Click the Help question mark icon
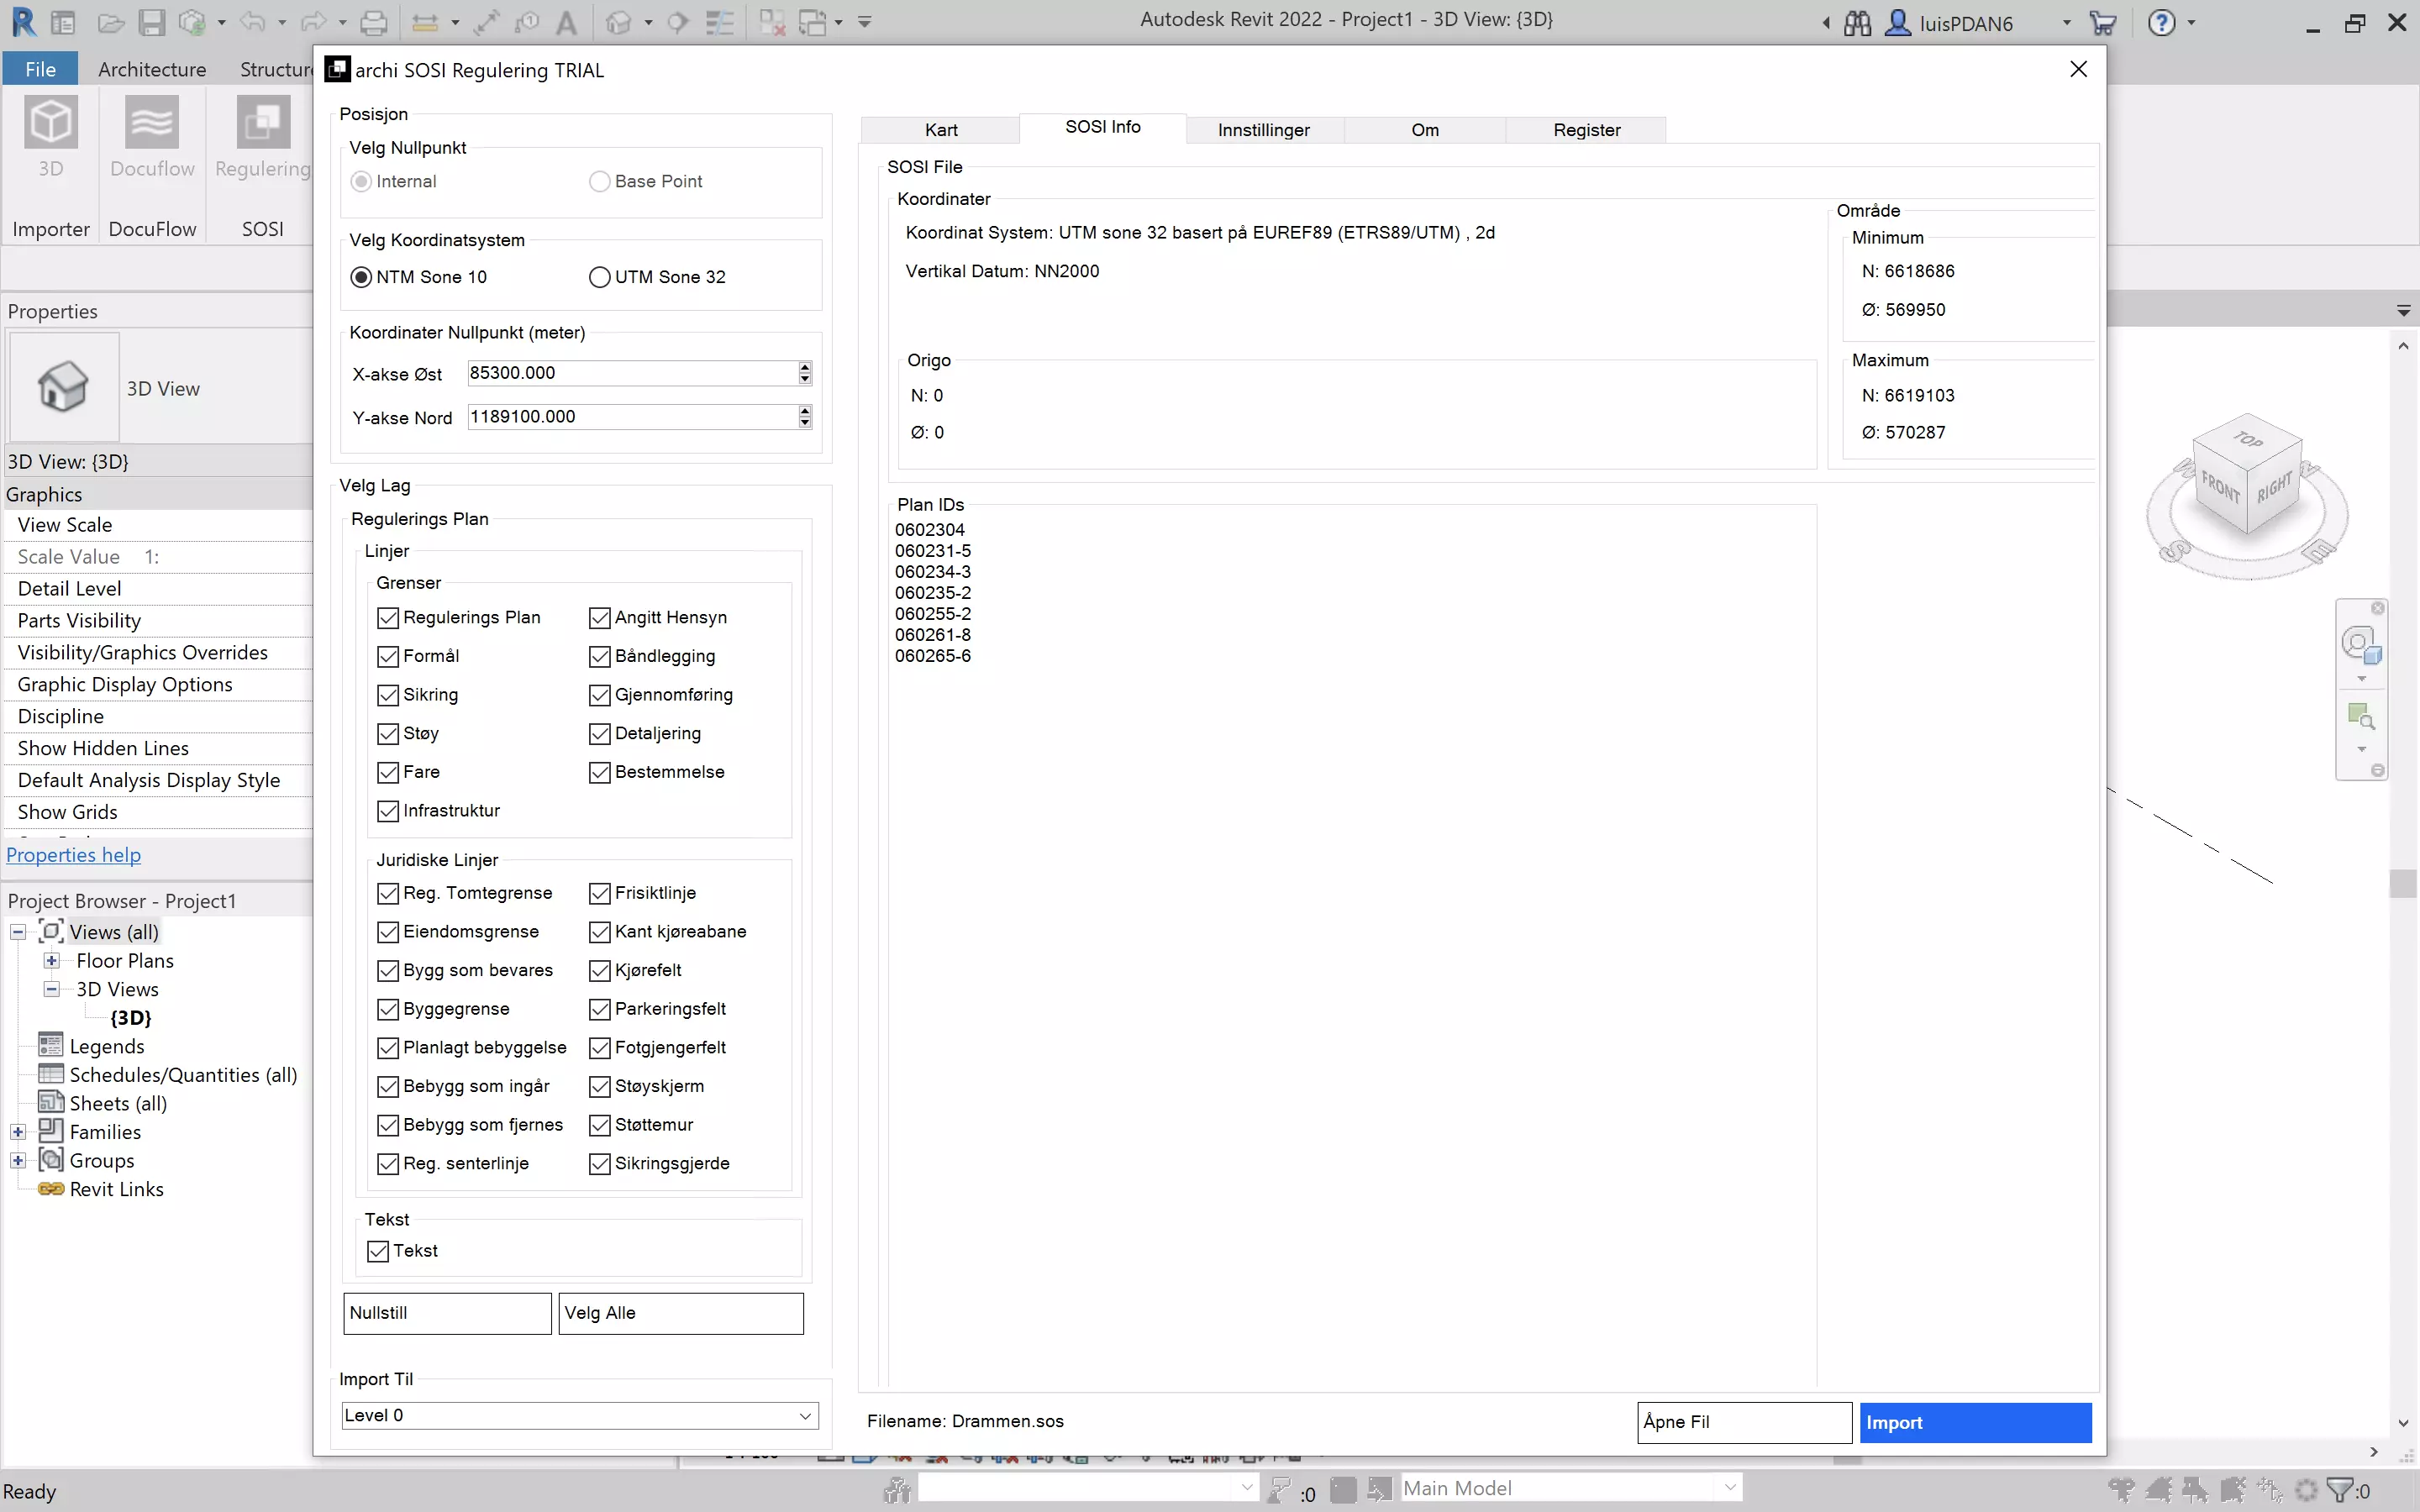 (x=2162, y=22)
